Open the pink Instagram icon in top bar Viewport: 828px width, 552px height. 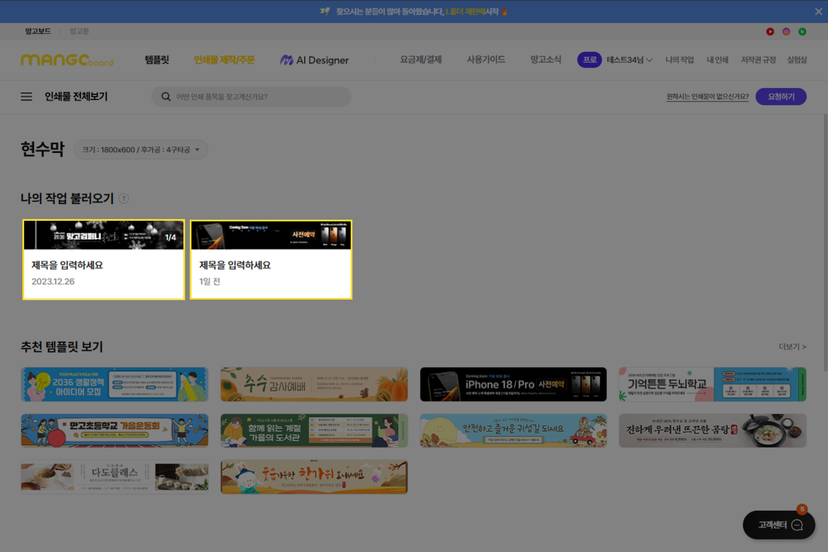tap(786, 32)
